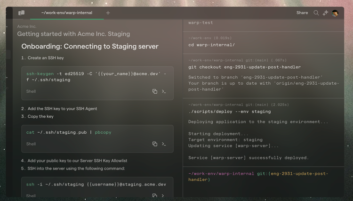Open Shell language selector under cat block
The height and width of the screenshot is (201, 353).
(x=31, y=144)
